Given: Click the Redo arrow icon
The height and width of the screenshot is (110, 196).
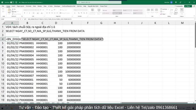Looking at the screenshot, I should click(x=3, y=12).
